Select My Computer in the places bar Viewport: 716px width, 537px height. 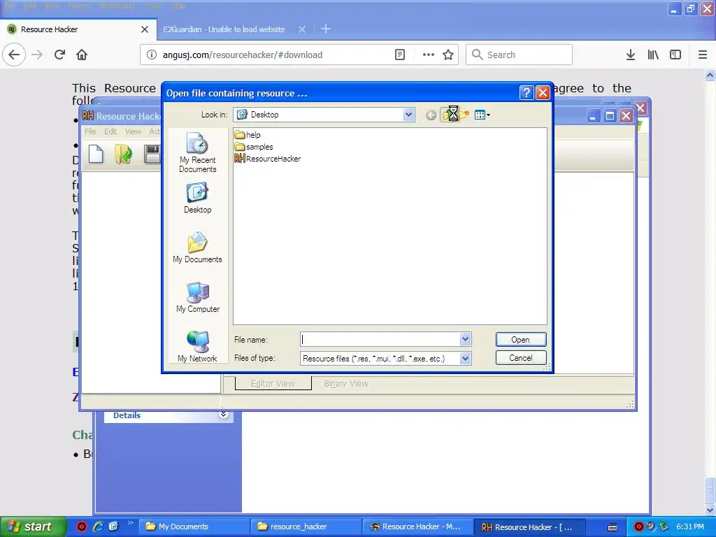pyautogui.click(x=198, y=297)
